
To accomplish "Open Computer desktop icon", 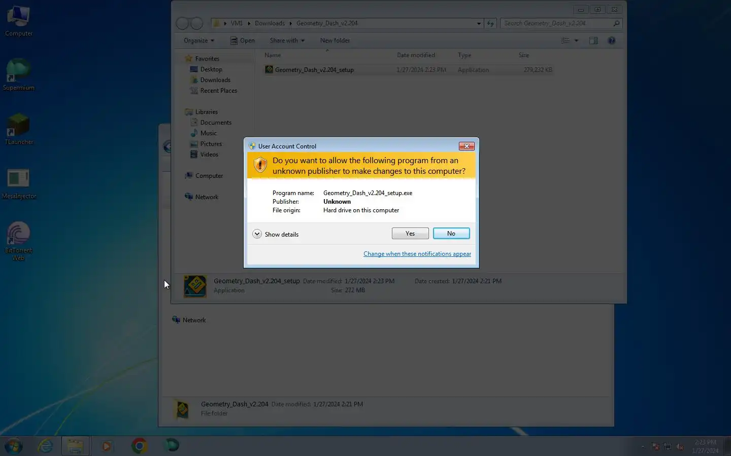I will (x=19, y=21).
